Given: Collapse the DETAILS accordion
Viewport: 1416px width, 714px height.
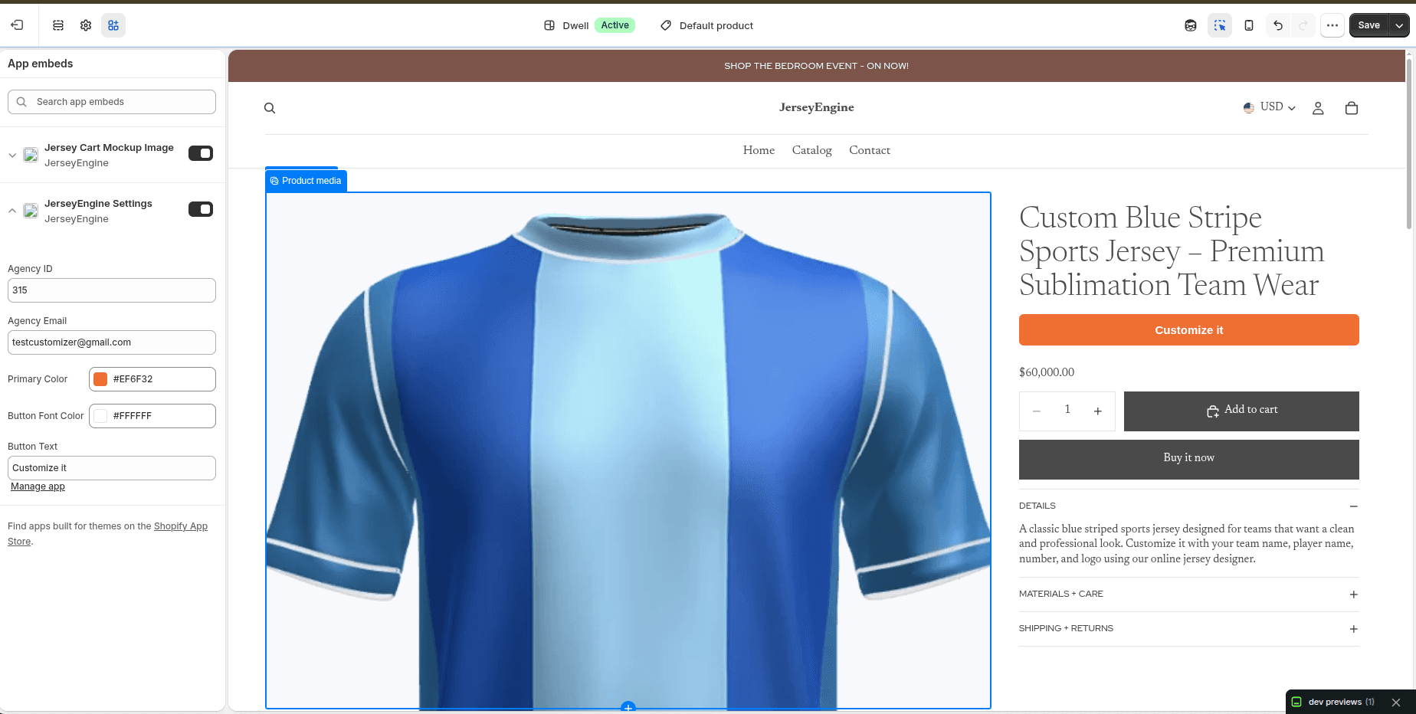Looking at the screenshot, I should (1189, 506).
